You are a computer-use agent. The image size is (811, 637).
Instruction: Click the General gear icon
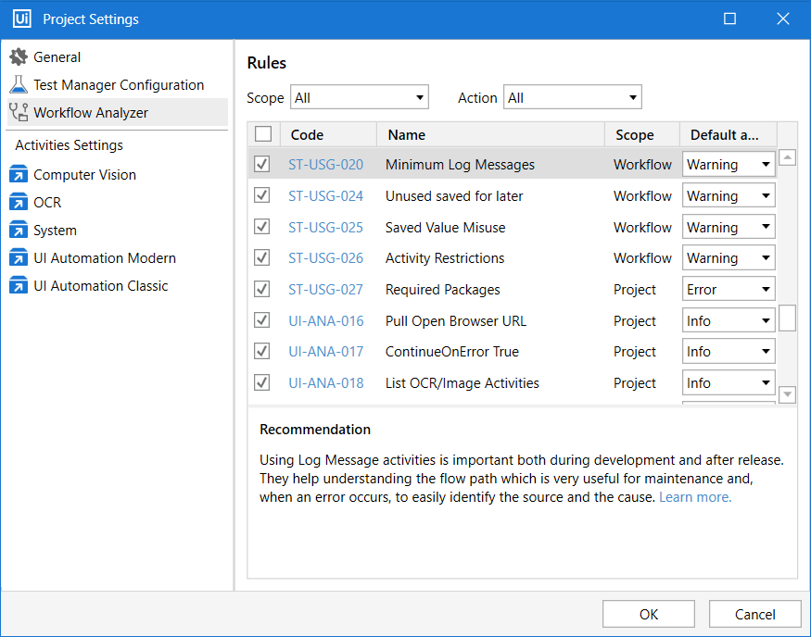[19, 57]
